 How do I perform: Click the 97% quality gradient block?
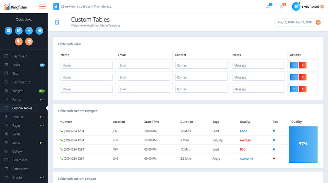303,144
